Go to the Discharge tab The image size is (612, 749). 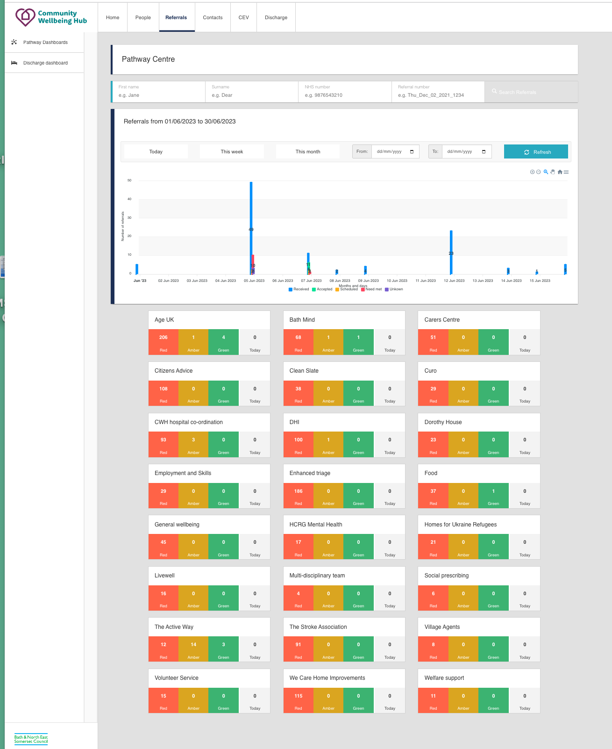276,18
